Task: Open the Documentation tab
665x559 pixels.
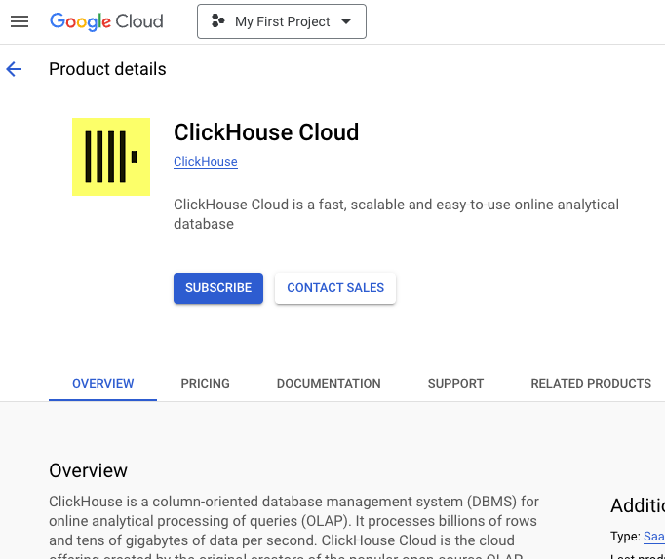Action: [x=329, y=384]
